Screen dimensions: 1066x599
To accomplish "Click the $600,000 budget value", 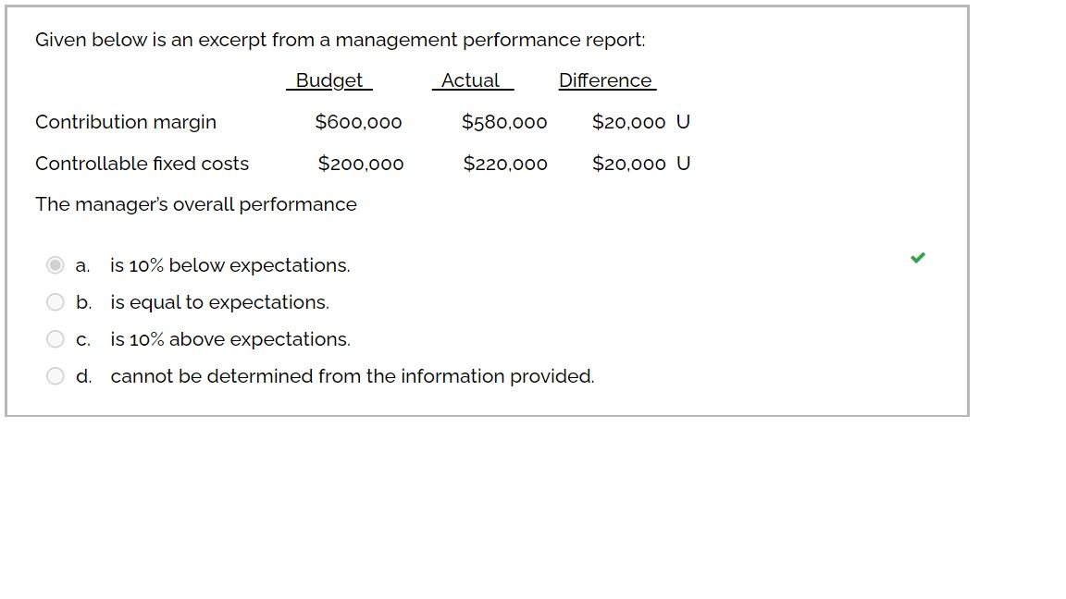I will pos(359,122).
